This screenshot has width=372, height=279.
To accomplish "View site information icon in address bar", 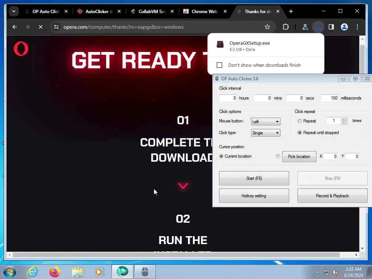I will tap(56, 27).
